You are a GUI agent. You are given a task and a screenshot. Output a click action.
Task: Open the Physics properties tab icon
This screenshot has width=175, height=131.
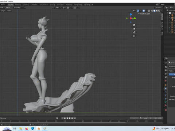point(166,95)
